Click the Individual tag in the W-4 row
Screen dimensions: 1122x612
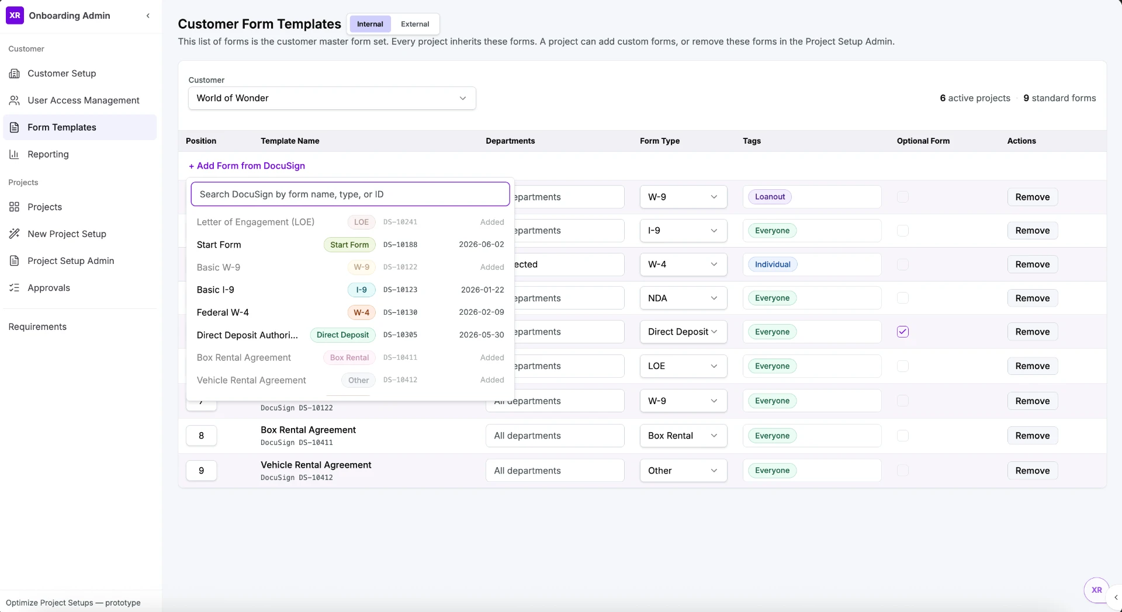[x=772, y=265]
